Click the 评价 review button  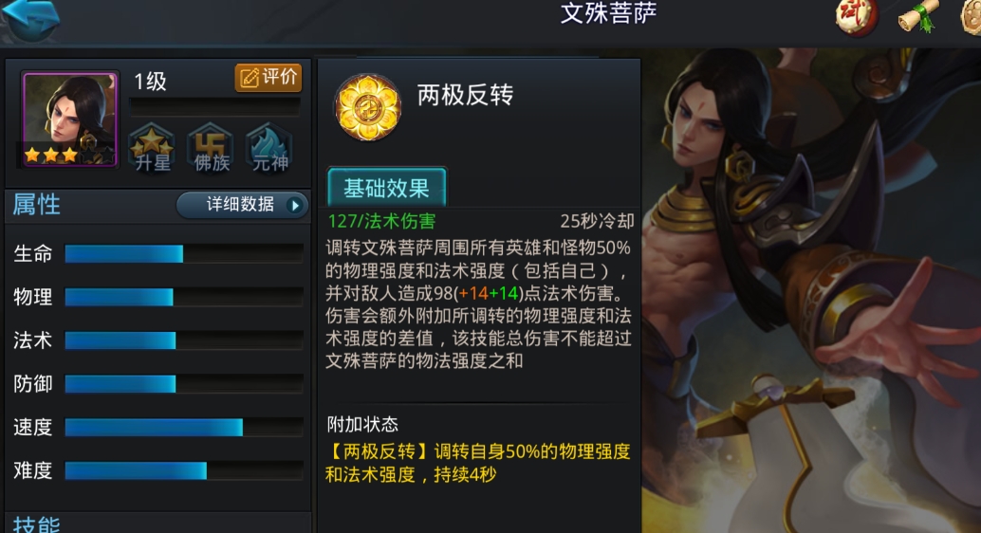268,78
